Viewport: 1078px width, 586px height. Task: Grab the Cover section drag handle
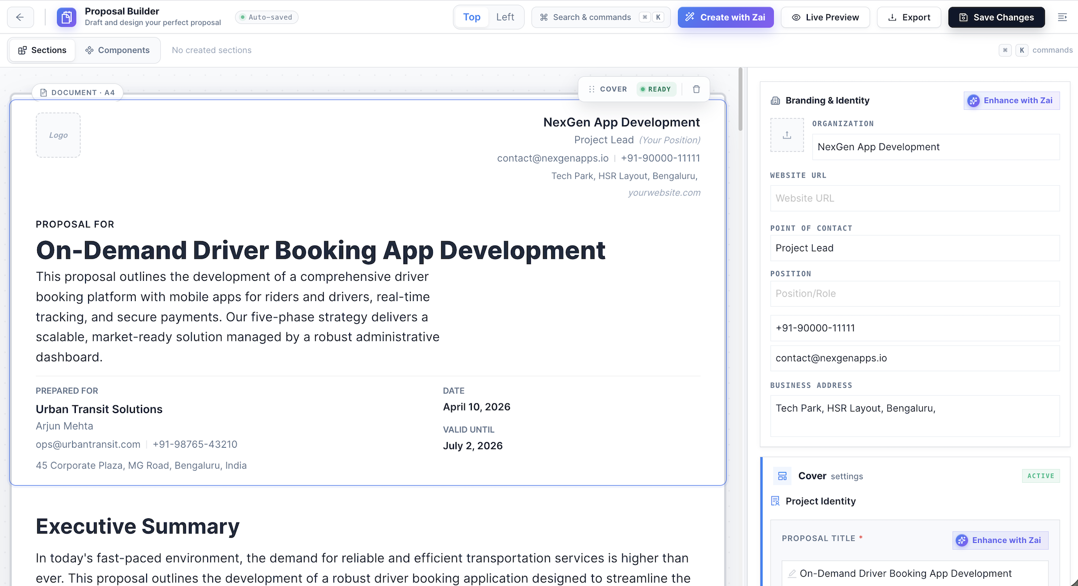[591, 89]
